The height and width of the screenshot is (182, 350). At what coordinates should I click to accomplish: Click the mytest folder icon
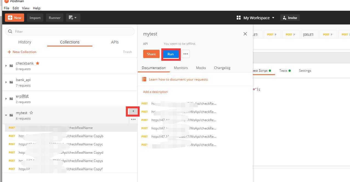(11, 115)
